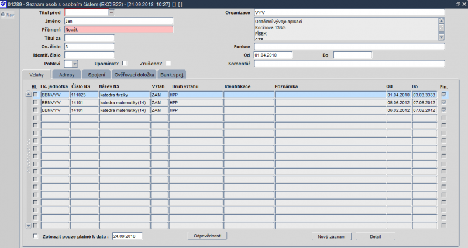Open the Titul před list of values button

pyautogui.click(x=112, y=12)
